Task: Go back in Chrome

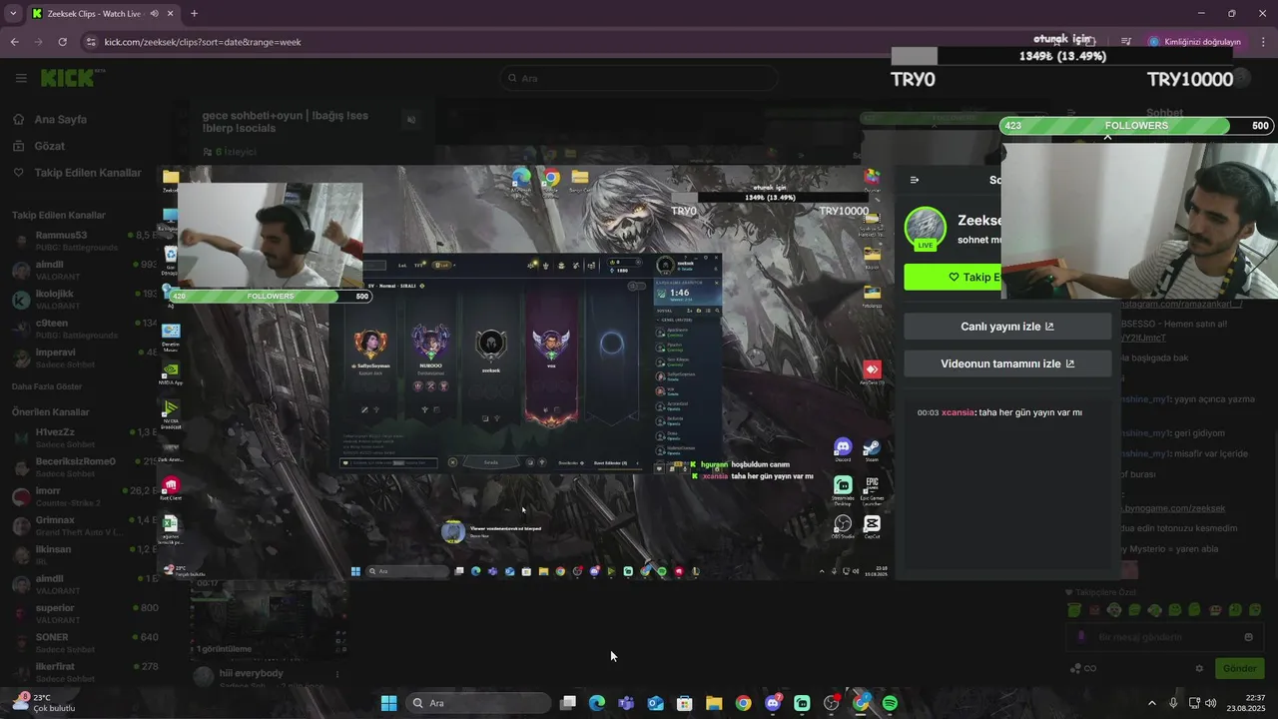Action: [14, 42]
